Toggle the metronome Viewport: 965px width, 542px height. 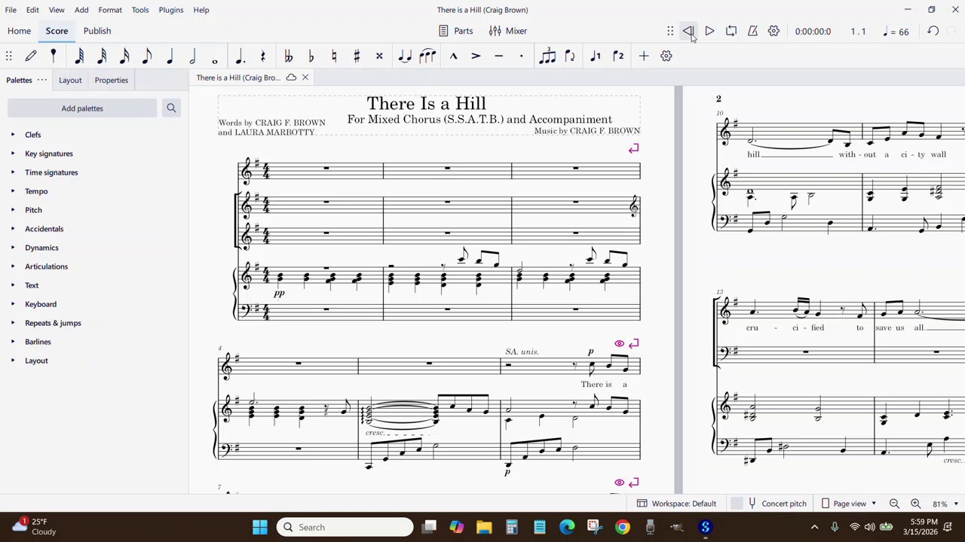click(752, 31)
